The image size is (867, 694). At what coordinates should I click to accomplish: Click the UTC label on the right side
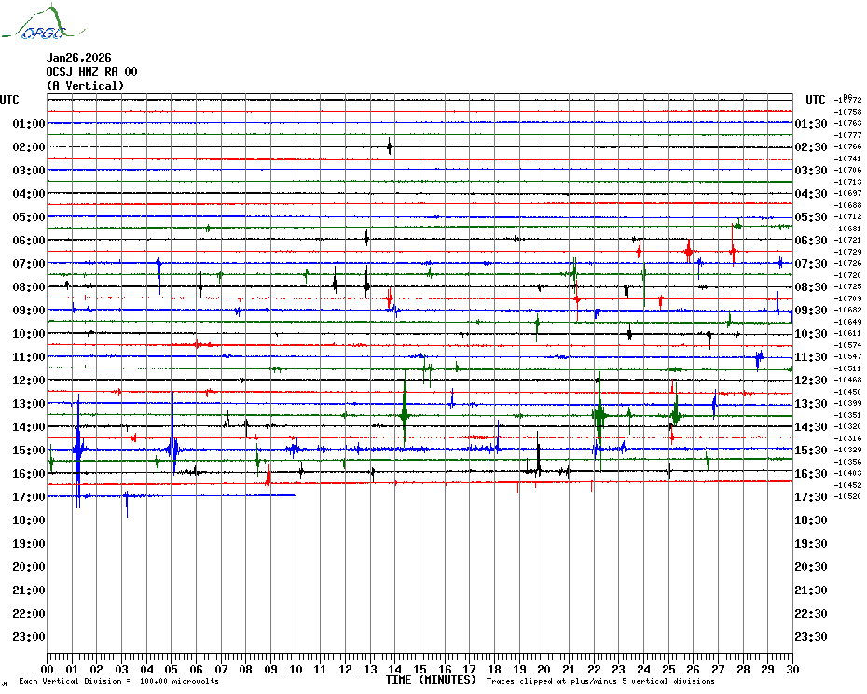(816, 100)
